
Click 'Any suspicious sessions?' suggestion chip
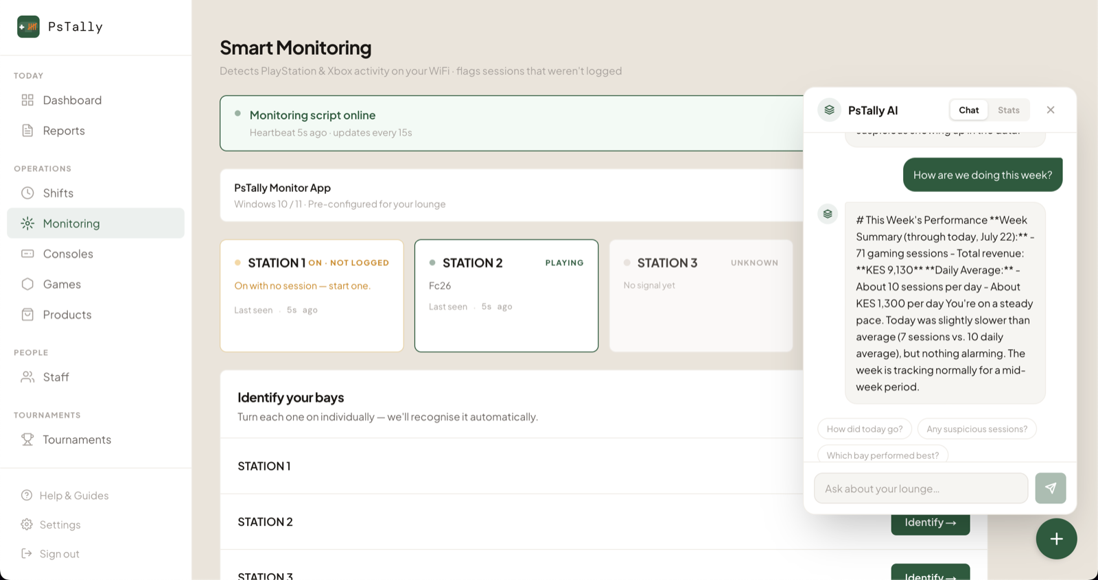977,429
